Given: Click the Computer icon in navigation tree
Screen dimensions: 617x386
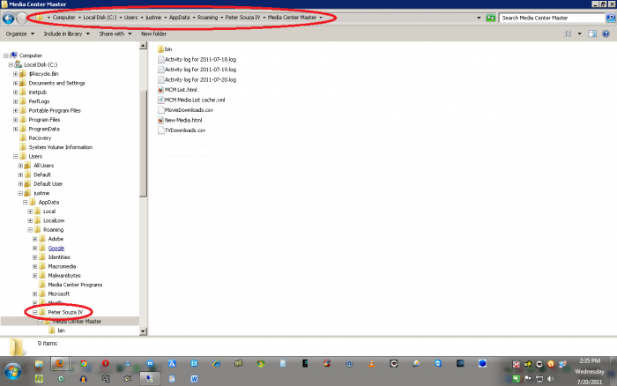Looking at the screenshot, I should pos(14,56).
